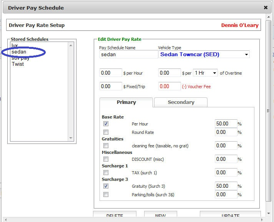Switch to the Secondary tab
Viewport: 274px width, 222px height.
(x=181, y=102)
